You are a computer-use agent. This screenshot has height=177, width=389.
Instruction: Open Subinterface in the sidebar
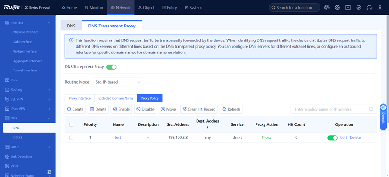[23, 42]
